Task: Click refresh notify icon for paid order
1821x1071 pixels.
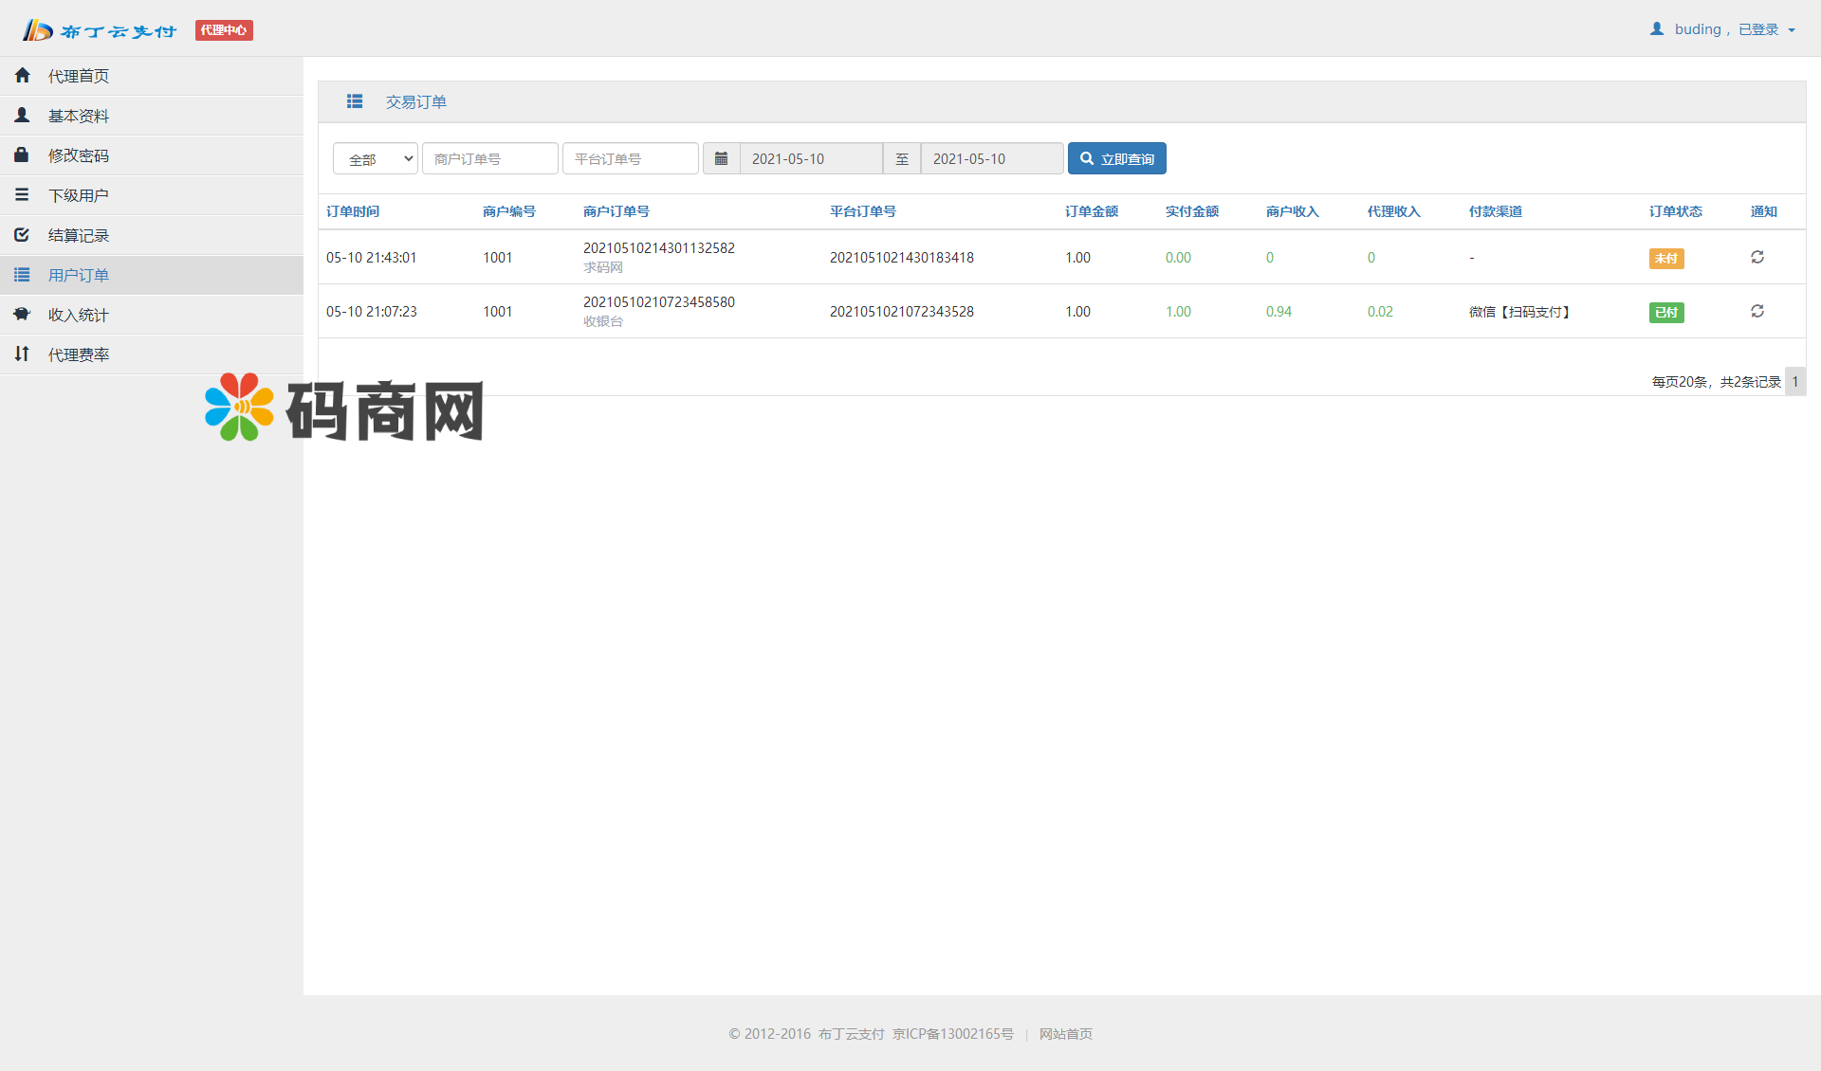Action: [1757, 311]
